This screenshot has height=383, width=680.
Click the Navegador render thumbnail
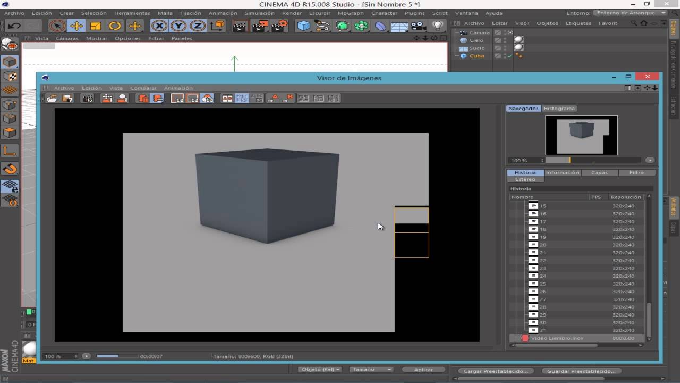point(582,135)
